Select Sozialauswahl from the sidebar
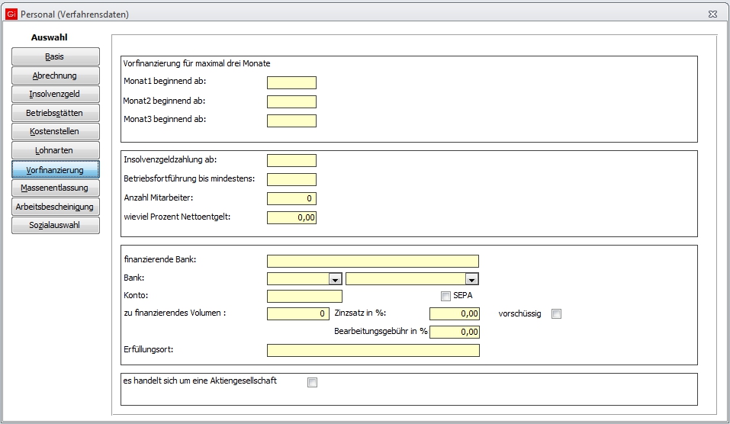This screenshot has height=424, width=730. pos(55,226)
